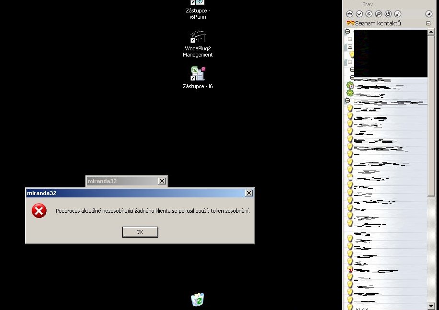Close the background miranda32 window
Screen dimensions: 439x310
click(x=162, y=181)
